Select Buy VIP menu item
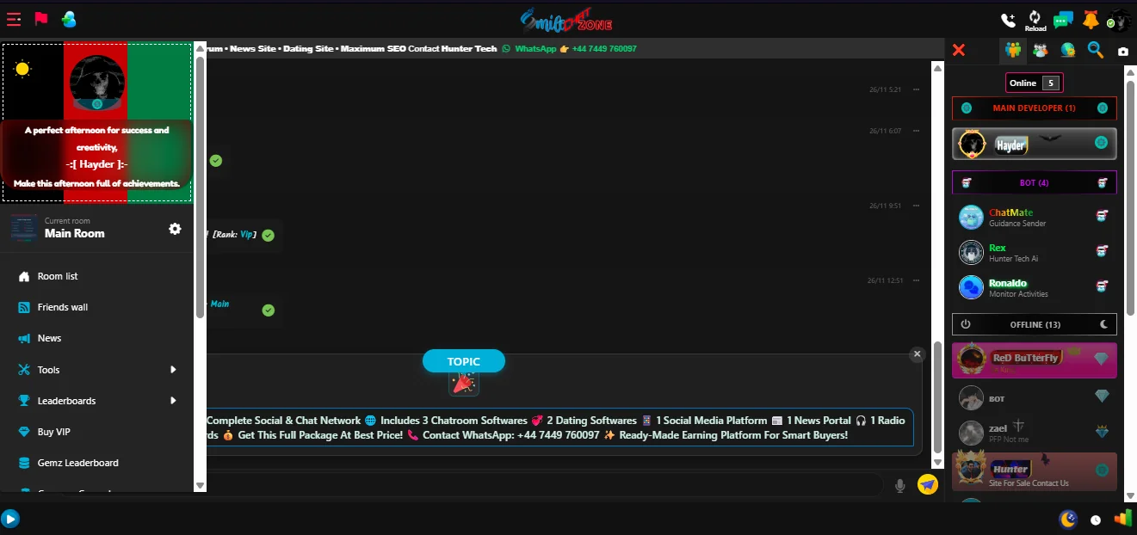This screenshot has height=535, width=1137. [x=53, y=432]
